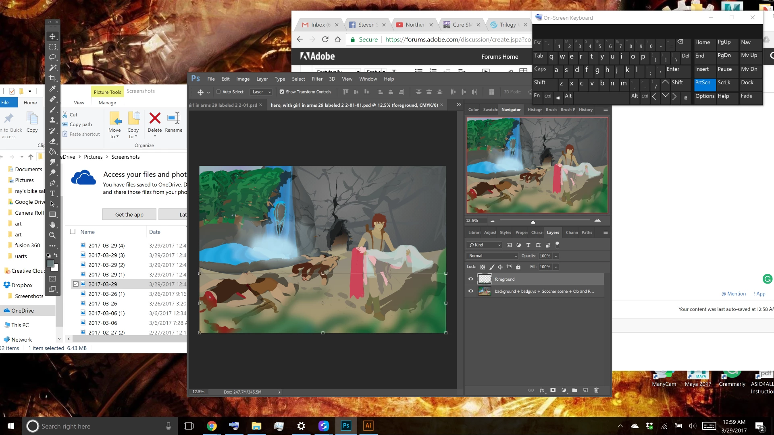Uncheck Show Transform Controls
Screen dimensions: 774x435
point(282,92)
